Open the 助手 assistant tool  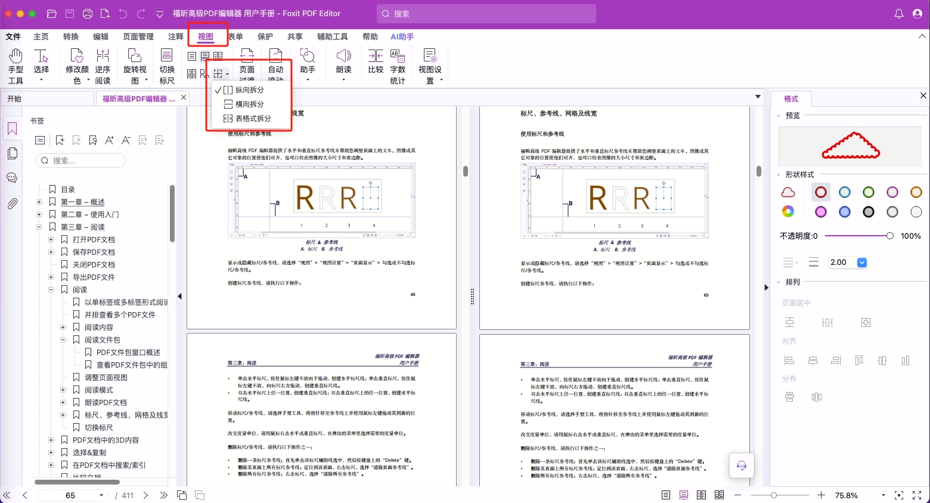(308, 64)
